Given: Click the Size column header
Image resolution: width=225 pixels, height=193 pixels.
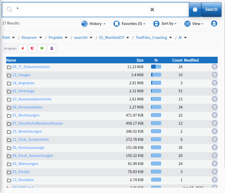Looking at the screenshot, I should (140, 60).
